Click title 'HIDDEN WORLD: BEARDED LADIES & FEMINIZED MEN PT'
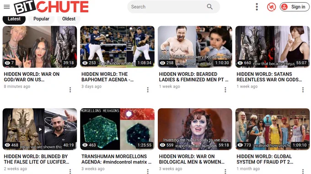 click(x=193, y=77)
